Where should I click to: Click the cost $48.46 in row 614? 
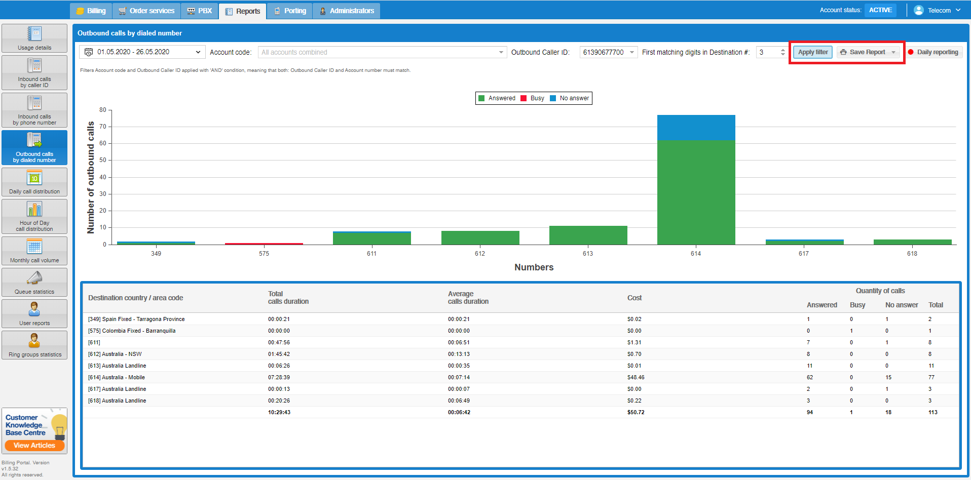tap(636, 377)
